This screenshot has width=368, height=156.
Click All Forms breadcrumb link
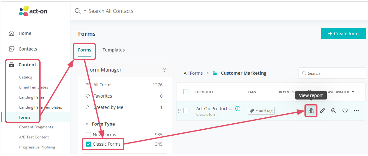click(193, 73)
